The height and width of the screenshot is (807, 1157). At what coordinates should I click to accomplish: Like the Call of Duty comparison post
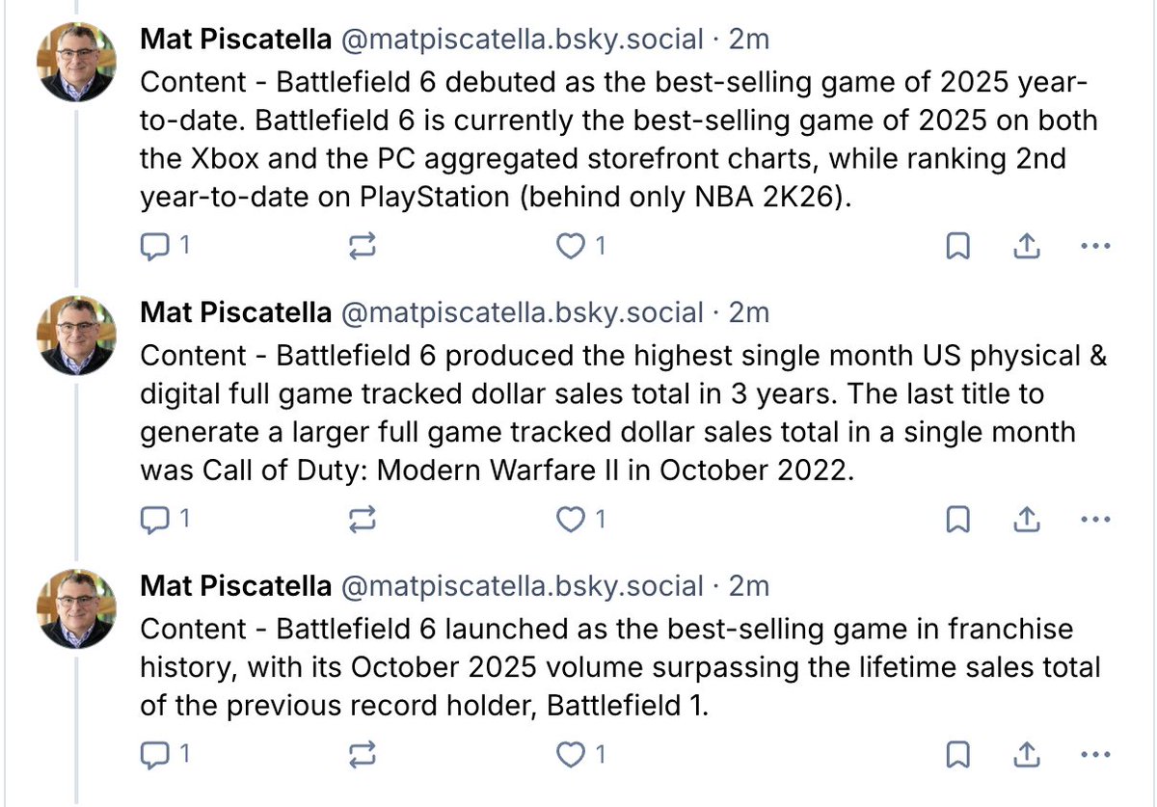pos(572,521)
